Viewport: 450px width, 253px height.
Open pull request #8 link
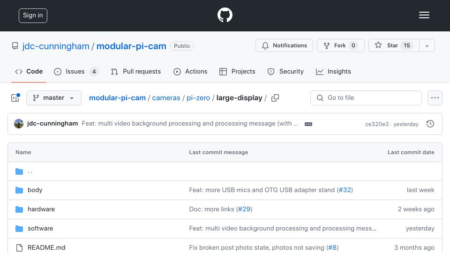(x=332, y=247)
